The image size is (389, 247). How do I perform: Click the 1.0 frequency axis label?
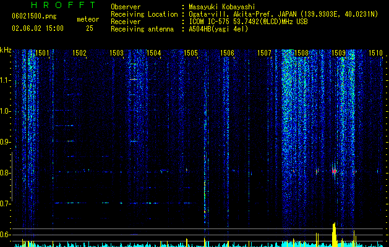coord(5,111)
